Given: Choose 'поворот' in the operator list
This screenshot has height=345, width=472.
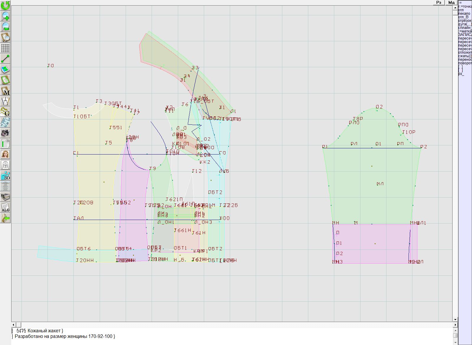Looking at the screenshot, I should pos(465,63).
